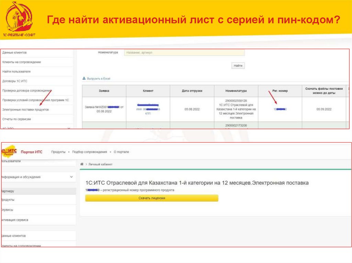This screenshot has width=352, height=263.
Task: Click the Скачать файлы поставки column header
Action: [324, 91]
